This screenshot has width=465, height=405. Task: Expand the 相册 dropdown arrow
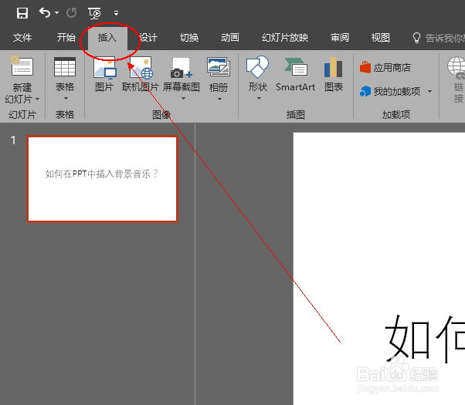coord(219,99)
